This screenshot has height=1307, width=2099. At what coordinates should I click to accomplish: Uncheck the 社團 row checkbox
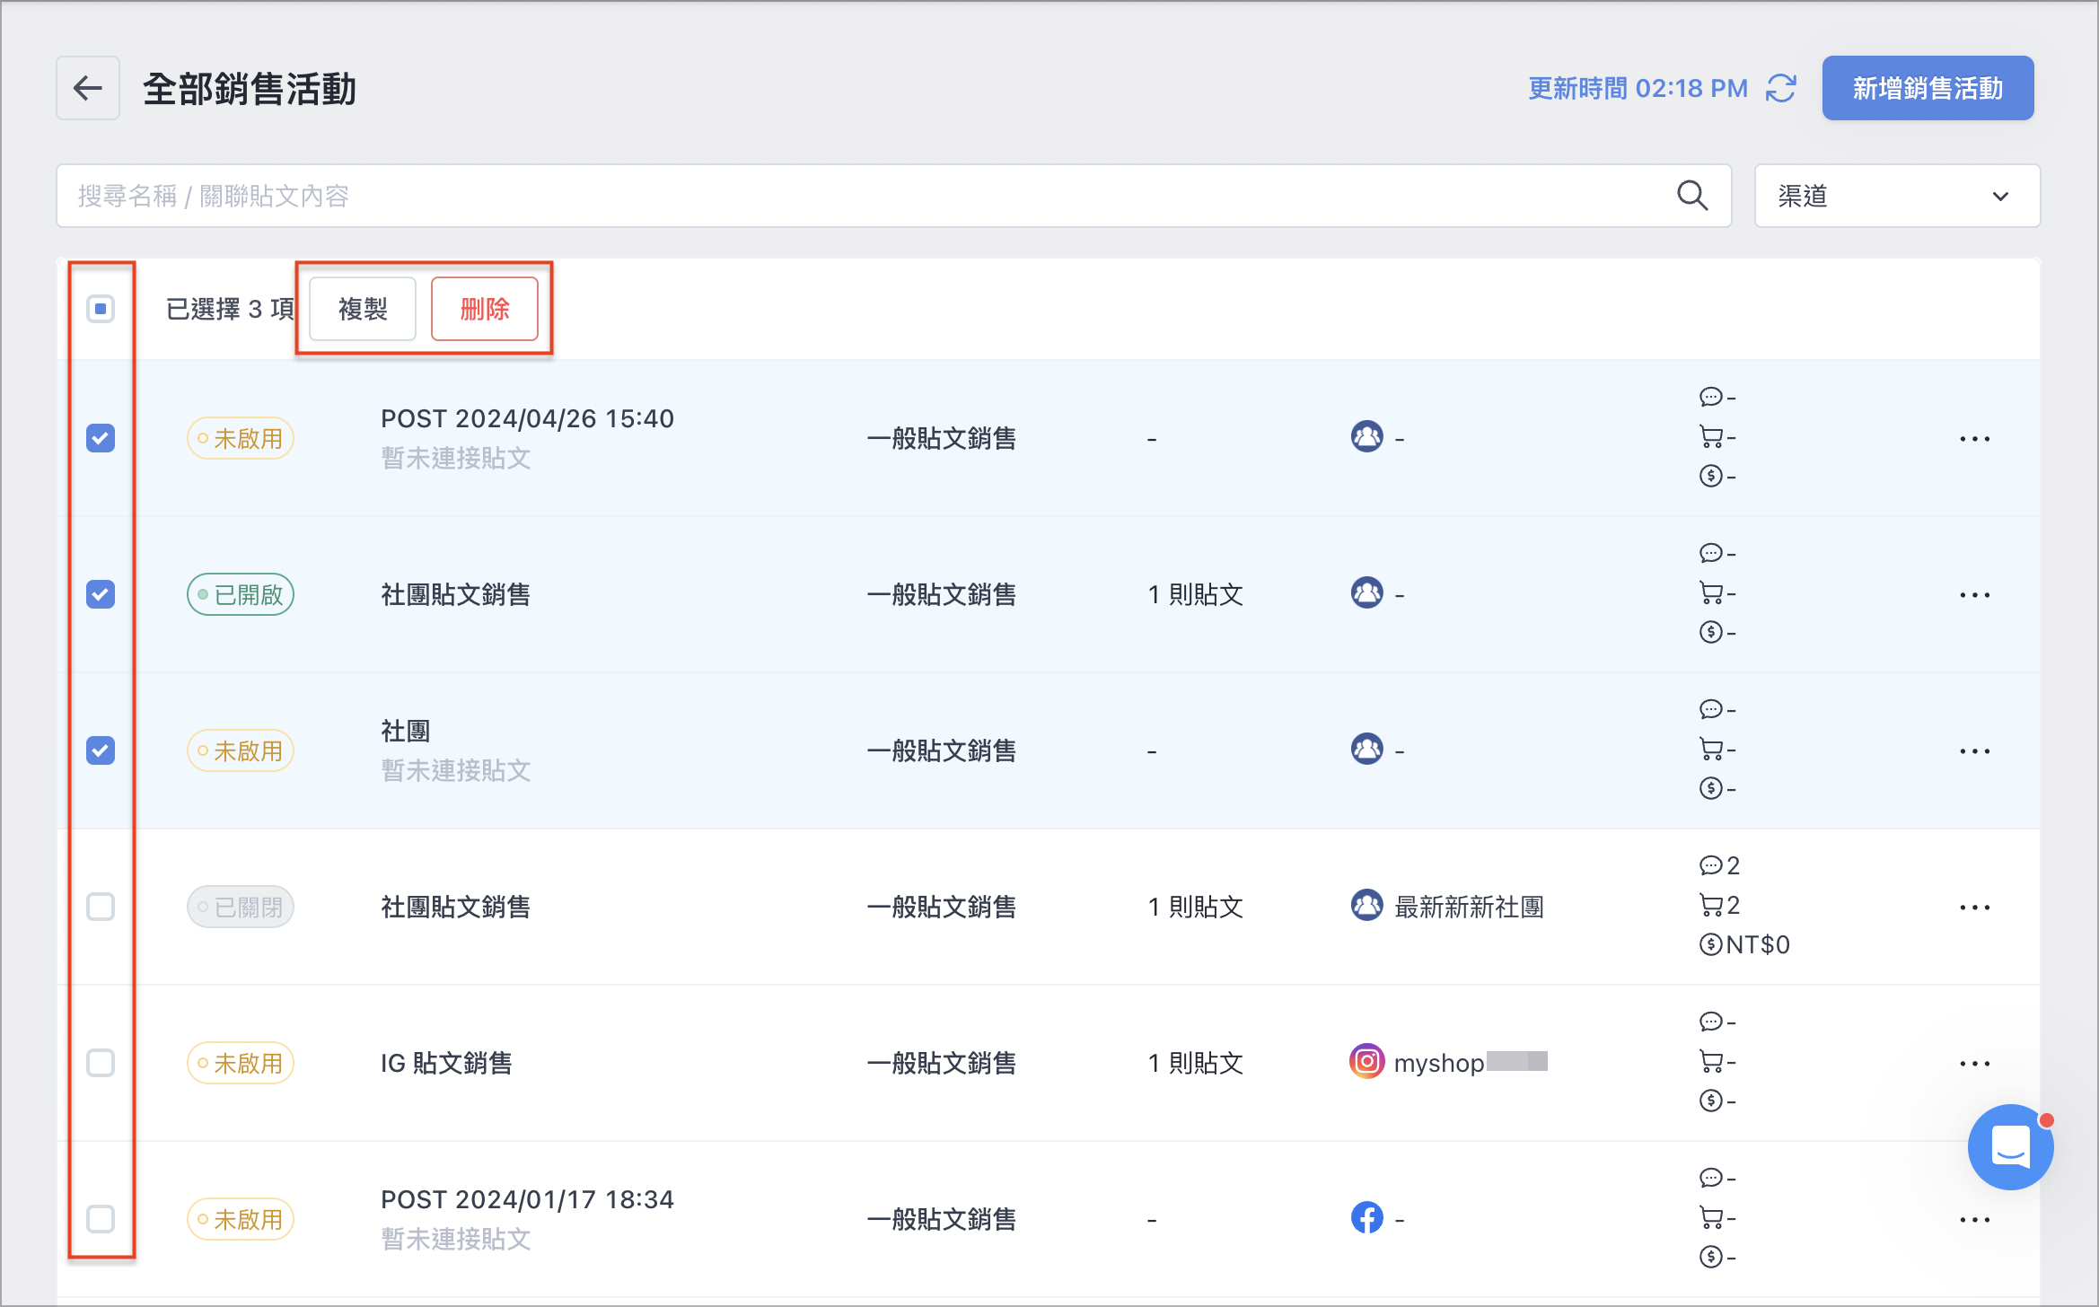click(101, 750)
